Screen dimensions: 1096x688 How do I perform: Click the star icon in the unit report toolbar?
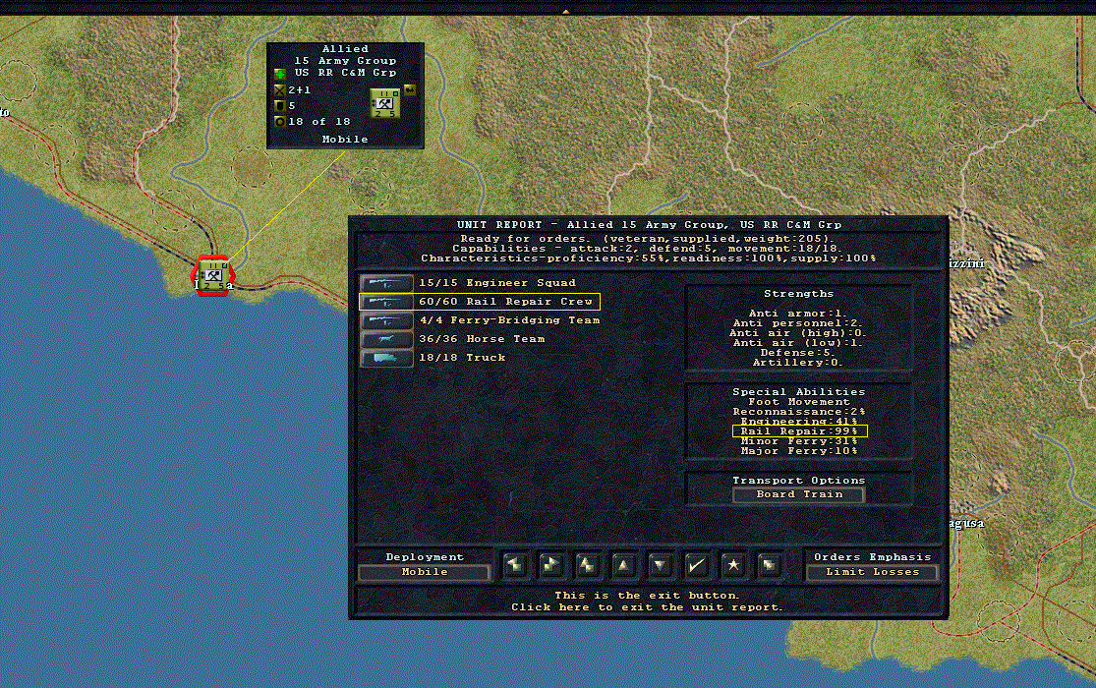pyautogui.click(x=732, y=565)
